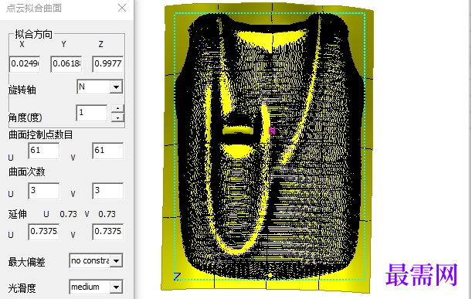Edit the V control point count field
This screenshot has height=299, width=472.
(108, 151)
